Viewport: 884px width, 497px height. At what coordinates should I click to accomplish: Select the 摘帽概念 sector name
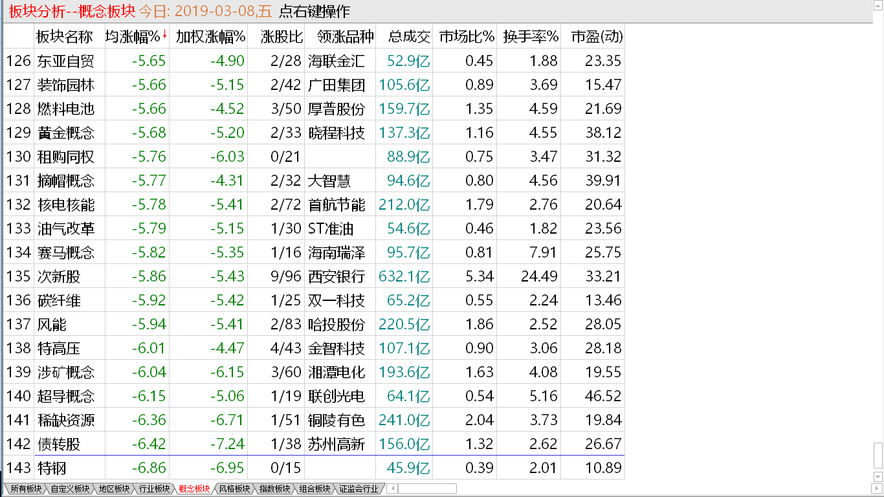pyautogui.click(x=66, y=181)
